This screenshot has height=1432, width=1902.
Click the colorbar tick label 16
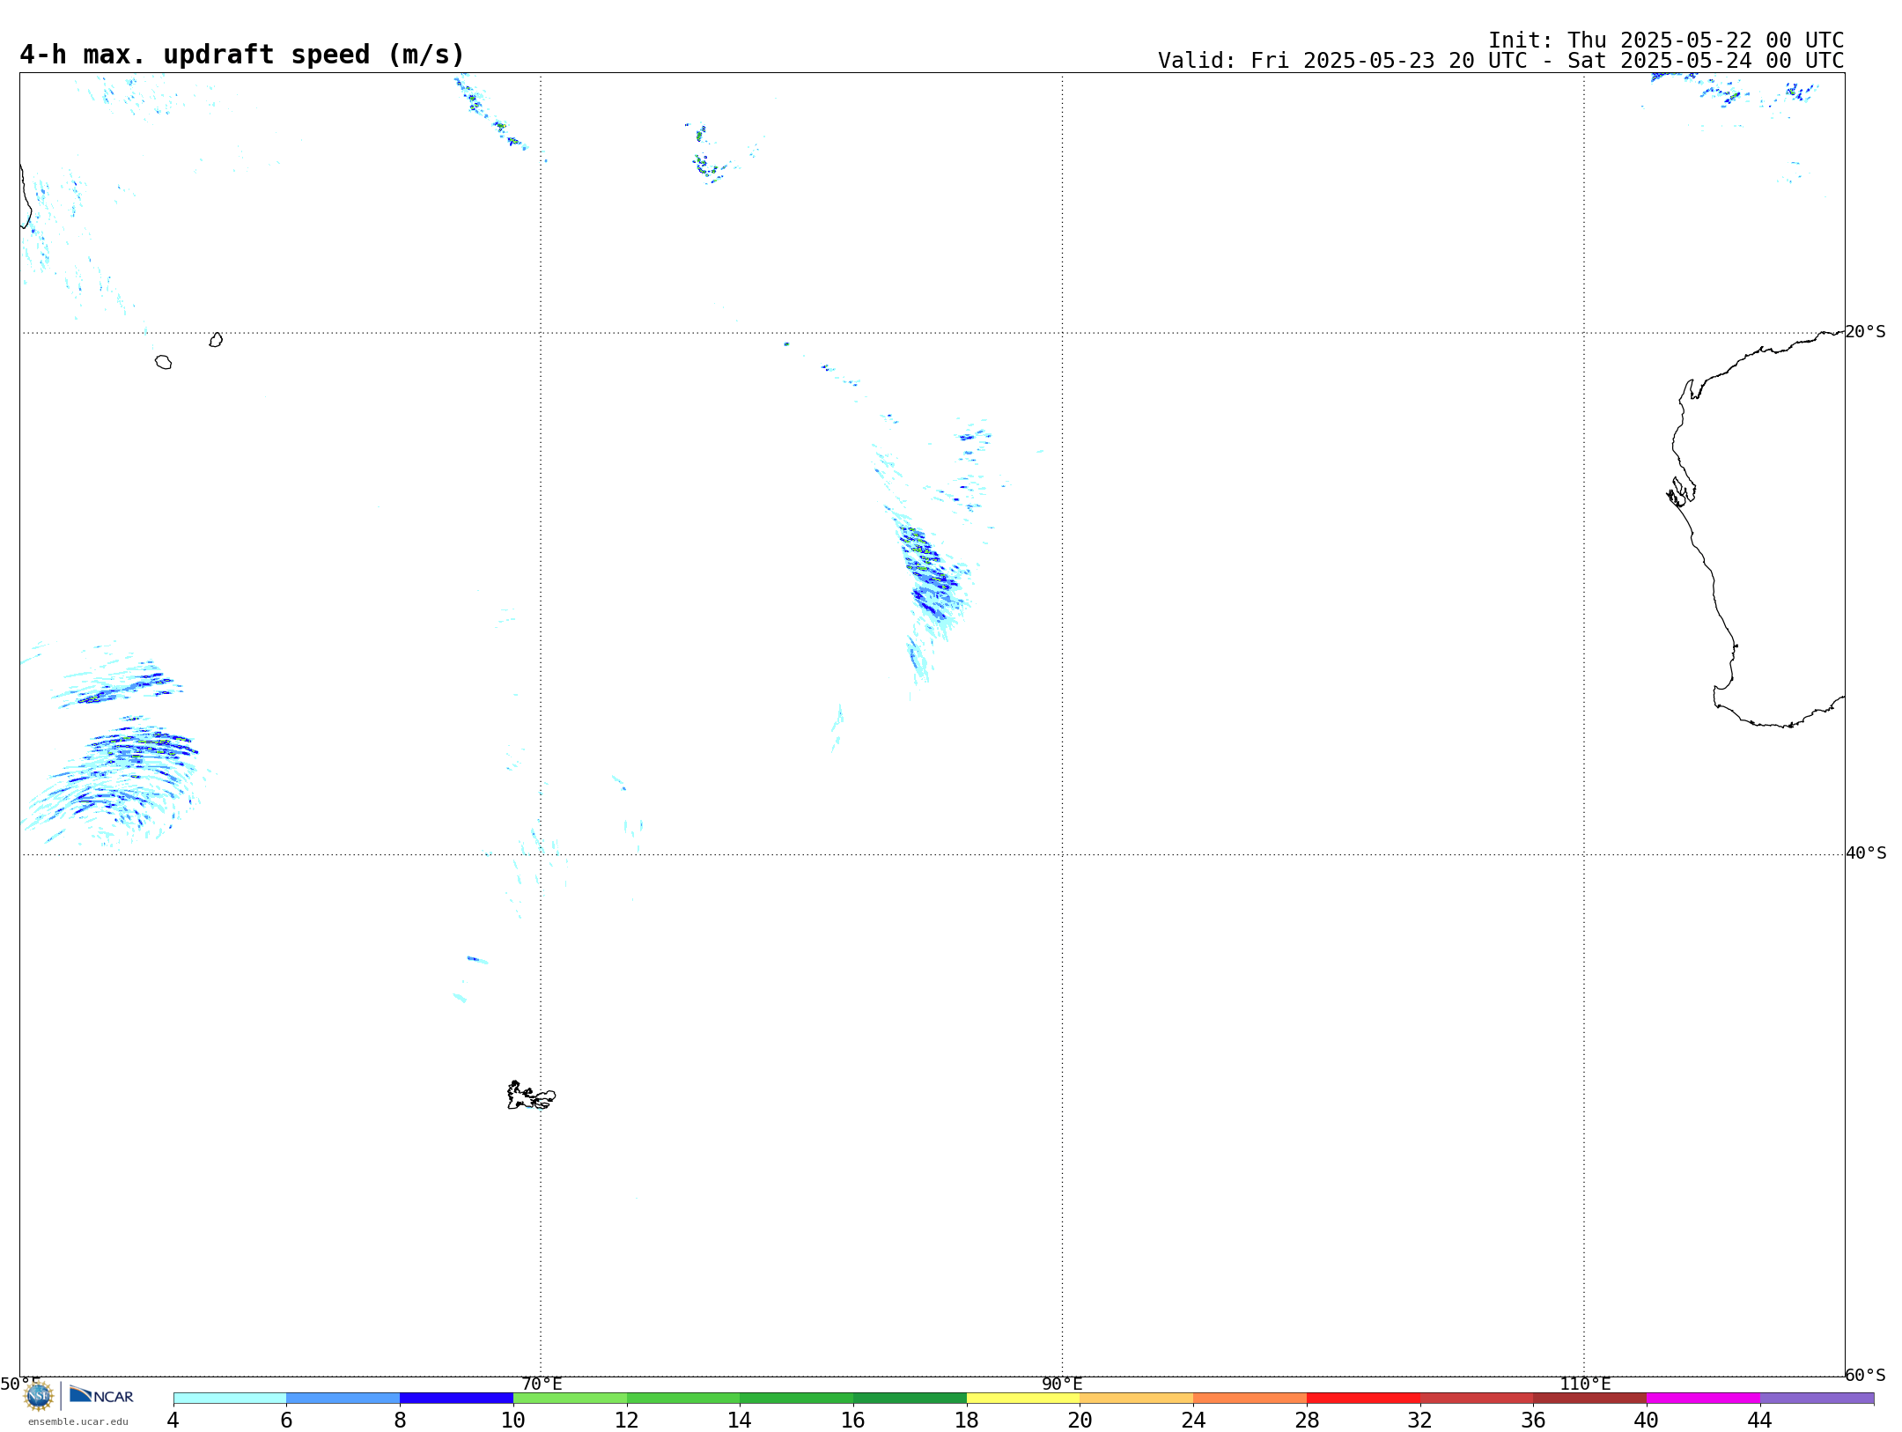point(853,1420)
